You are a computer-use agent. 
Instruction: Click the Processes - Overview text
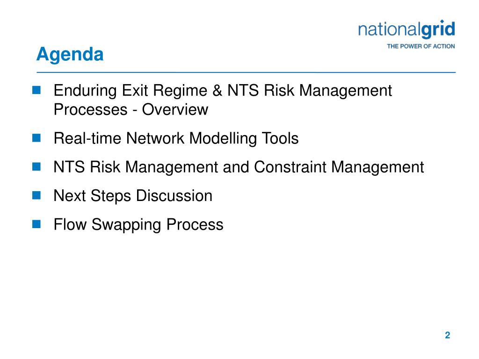coord(131,109)
